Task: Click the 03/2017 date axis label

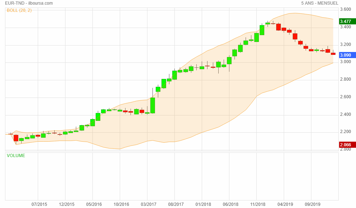Action: (x=149, y=204)
